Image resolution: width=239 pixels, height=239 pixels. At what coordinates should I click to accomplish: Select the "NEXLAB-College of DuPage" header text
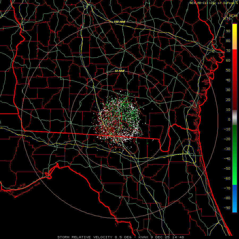point(212,3)
